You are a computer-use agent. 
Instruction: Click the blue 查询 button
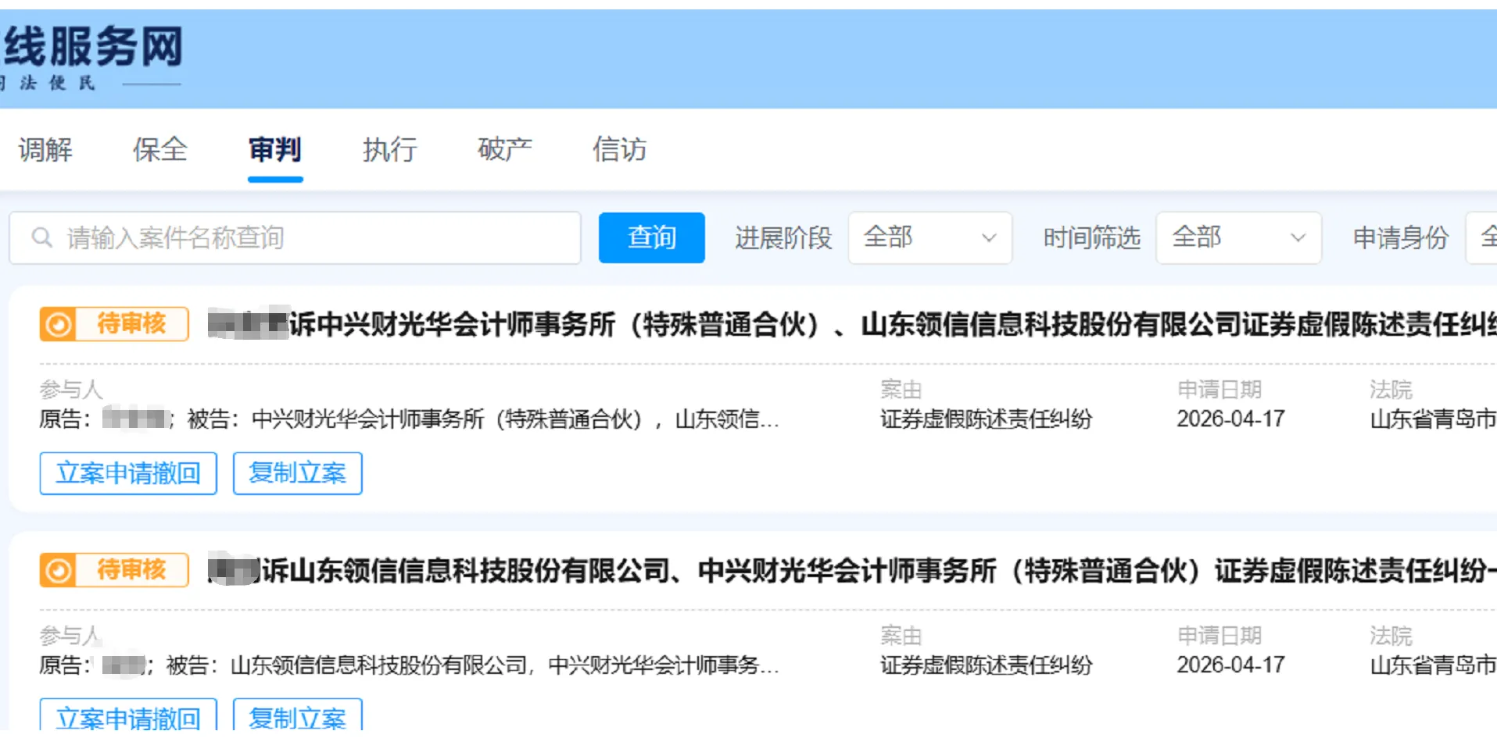tap(651, 237)
